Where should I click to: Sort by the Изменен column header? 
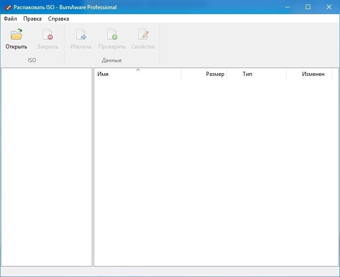pyautogui.click(x=309, y=74)
